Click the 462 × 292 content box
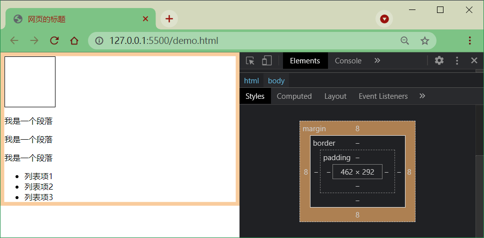This screenshot has width=484, height=238. pyautogui.click(x=357, y=172)
